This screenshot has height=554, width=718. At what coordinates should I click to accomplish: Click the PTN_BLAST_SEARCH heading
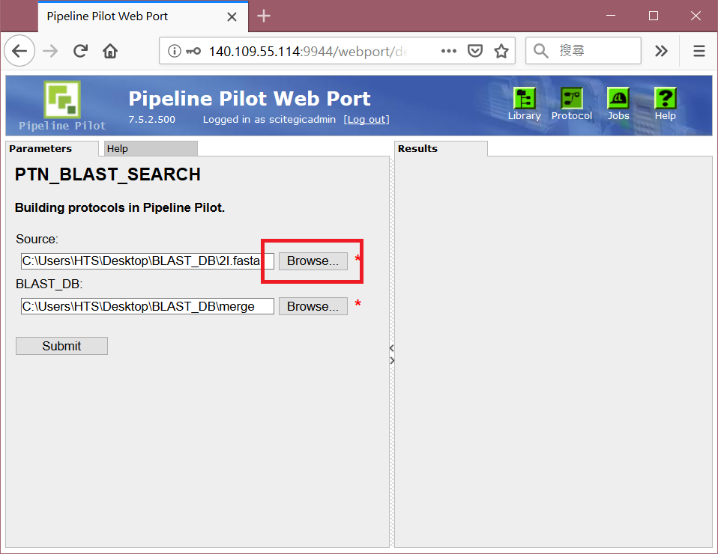[108, 174]
